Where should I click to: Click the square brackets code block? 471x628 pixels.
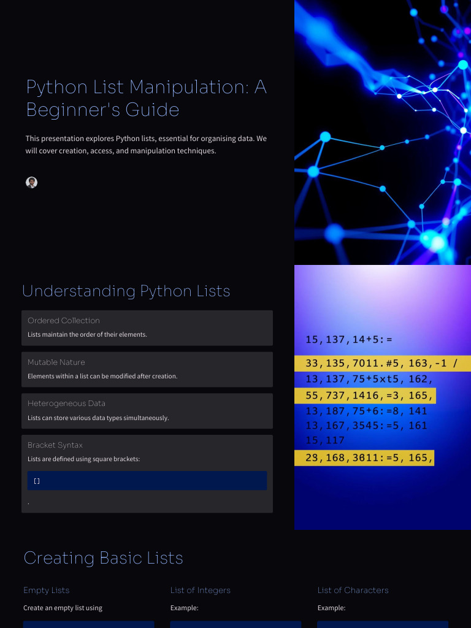coord(147,481)
